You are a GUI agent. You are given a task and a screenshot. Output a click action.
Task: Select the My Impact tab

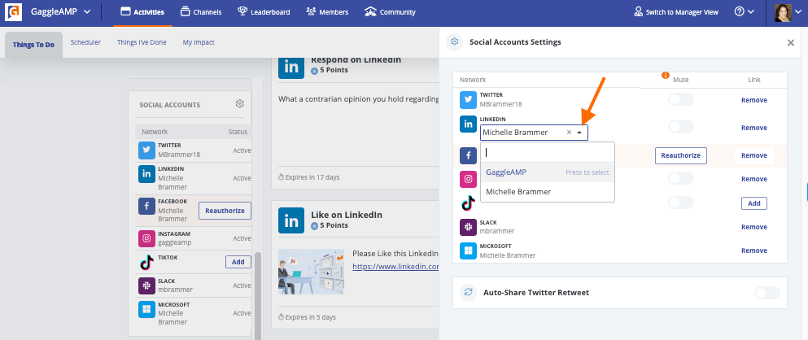pos(199,42)
